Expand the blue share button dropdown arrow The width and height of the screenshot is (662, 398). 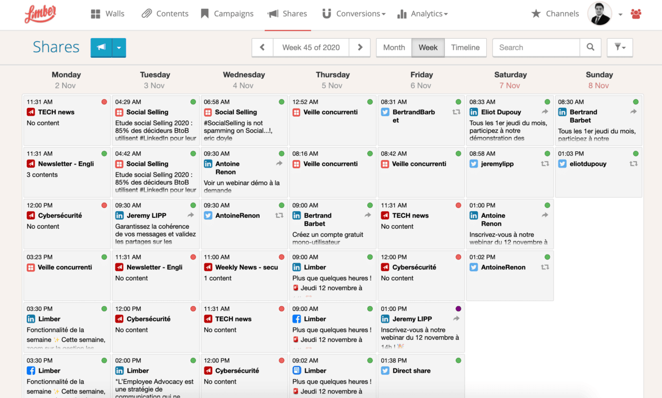(x=119, y=47)
